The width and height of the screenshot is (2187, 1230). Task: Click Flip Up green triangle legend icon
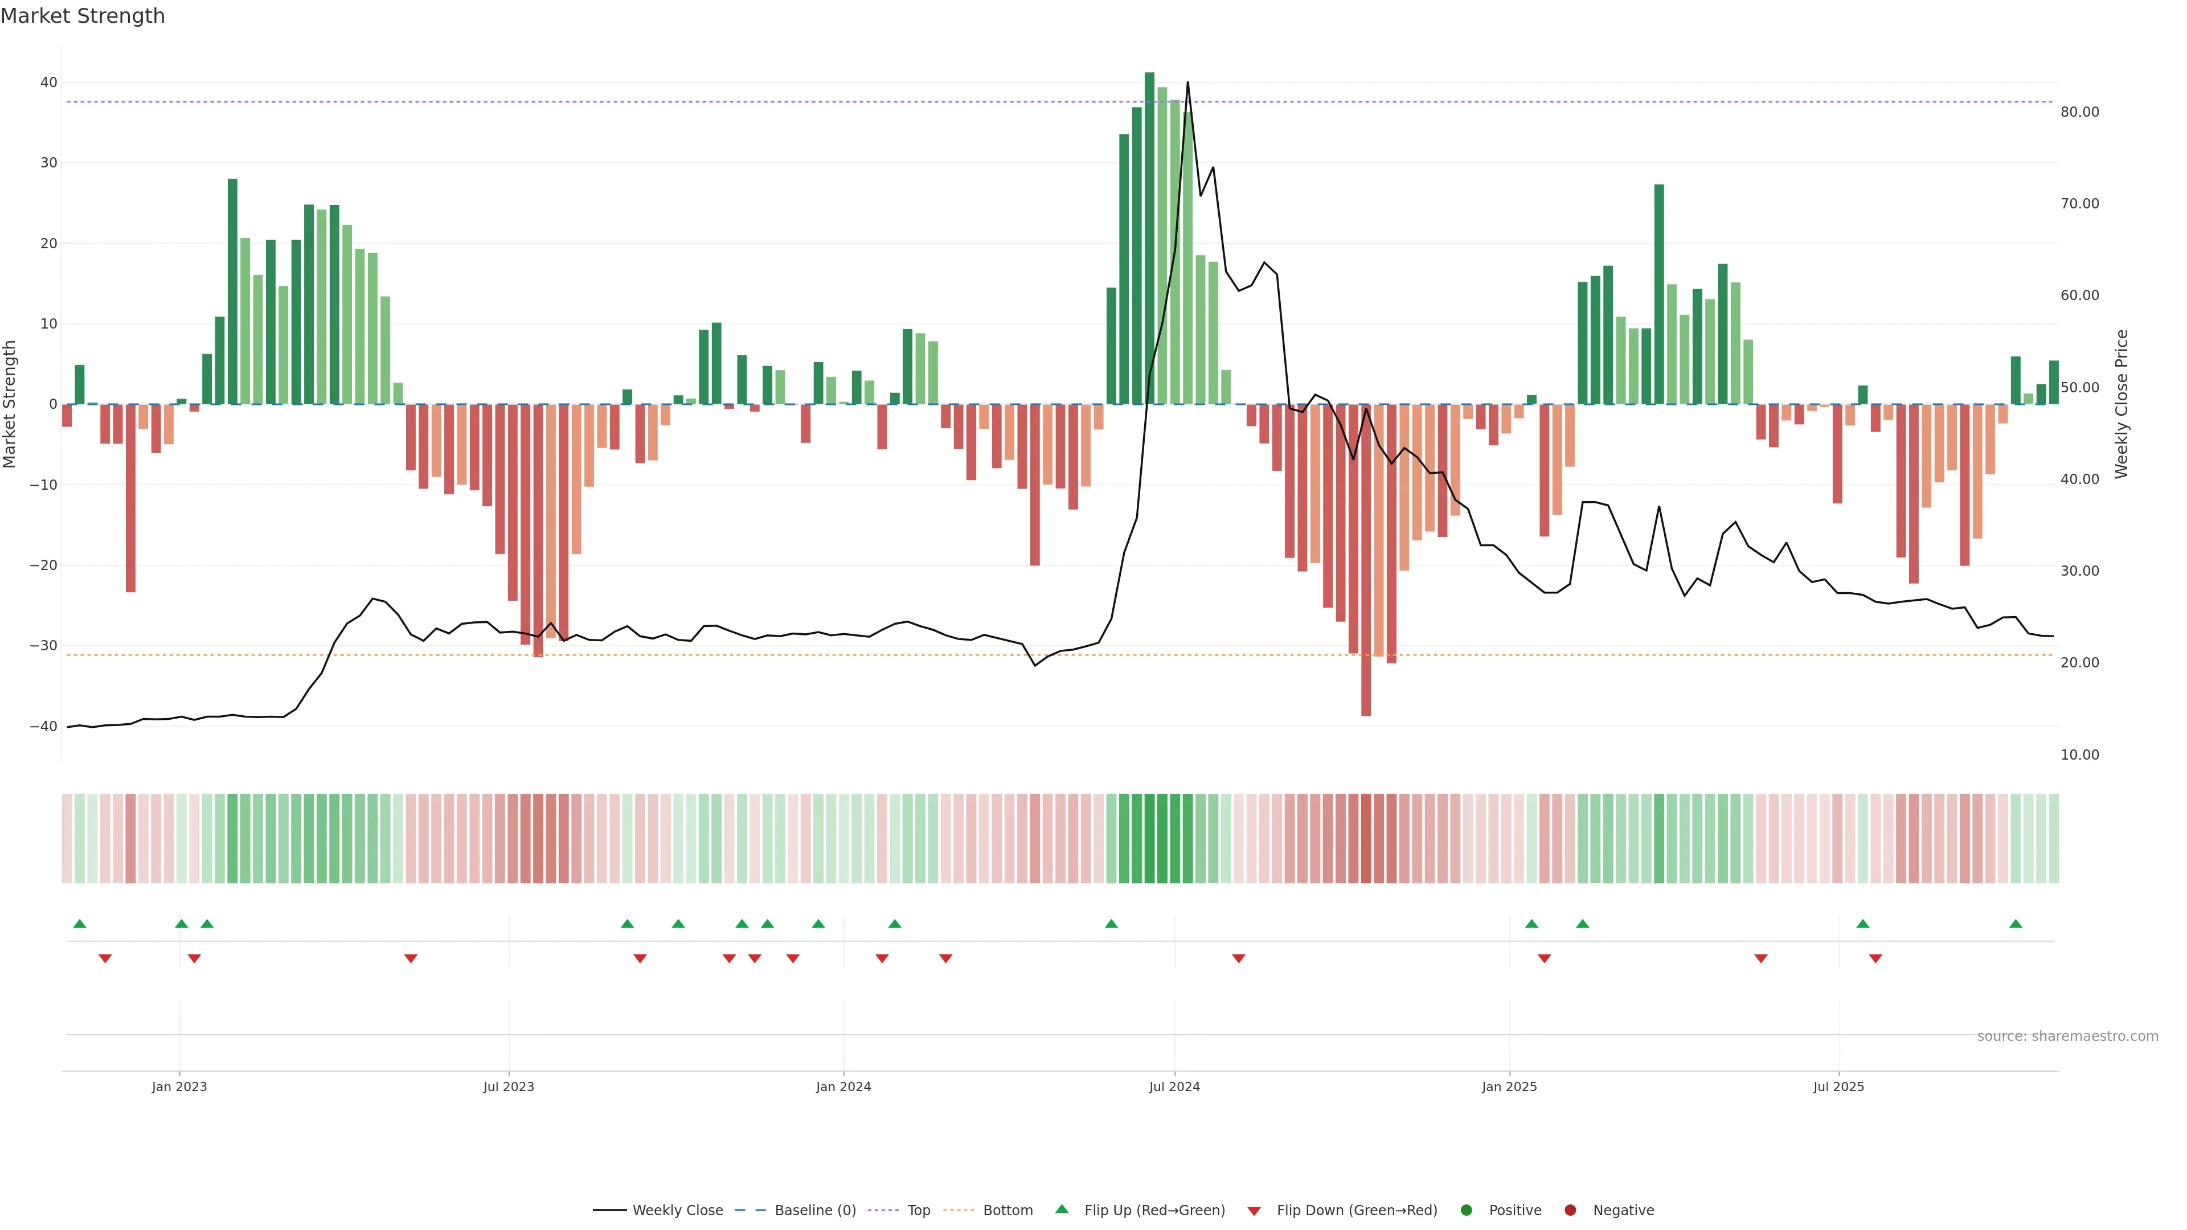click(1061, 1209)
